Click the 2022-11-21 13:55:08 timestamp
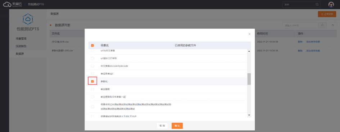340x132 pixels. pos(268,42)
